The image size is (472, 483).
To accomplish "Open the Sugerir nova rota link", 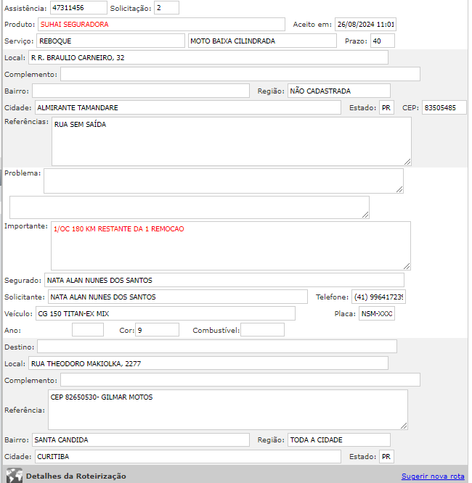I will pos(432,476).
